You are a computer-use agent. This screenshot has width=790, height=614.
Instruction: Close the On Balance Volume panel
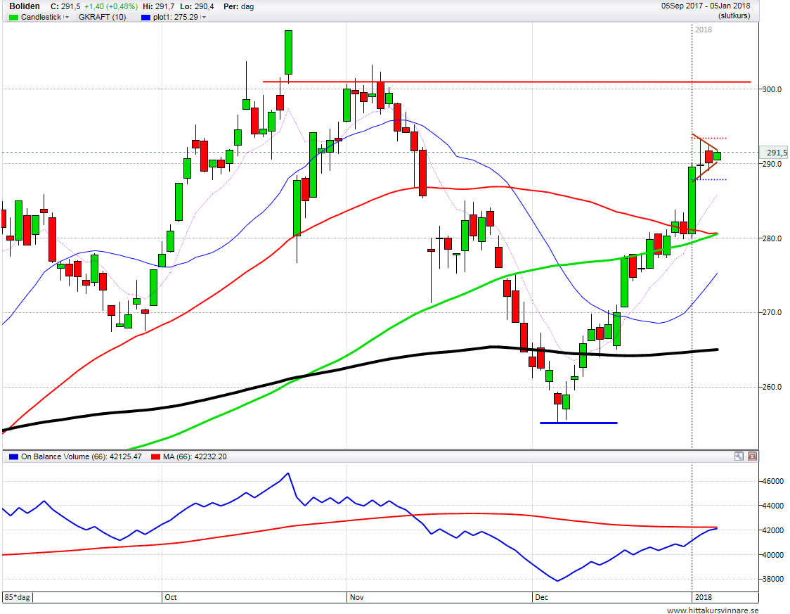pyautogui.click(x=752, y=456)
